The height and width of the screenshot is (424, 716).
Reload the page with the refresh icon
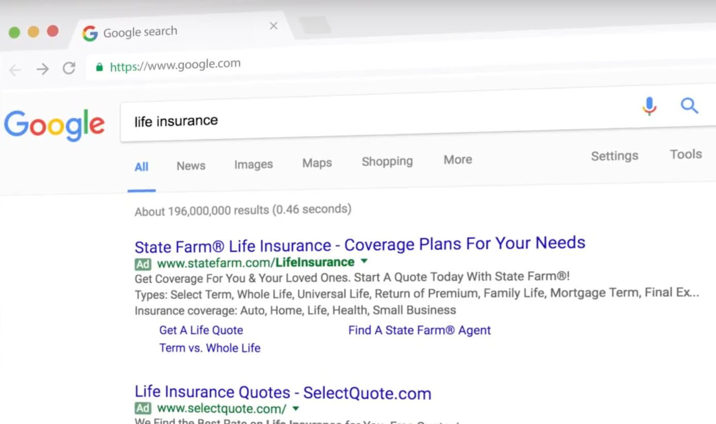point(69,68)
